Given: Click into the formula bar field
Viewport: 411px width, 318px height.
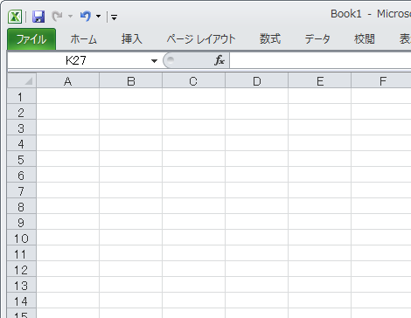Looking at the screenshot, I should (x=320, y=60).
